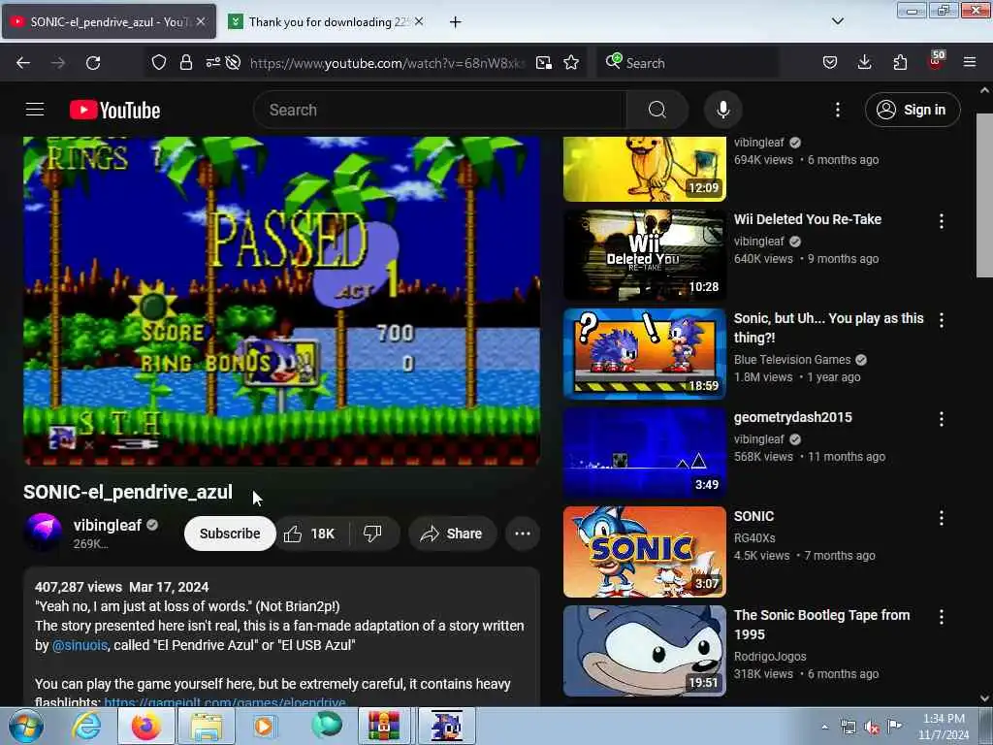Click the video player showing PASSED
This screenshot has width=993, height=745.
click(x=282, y=302)
